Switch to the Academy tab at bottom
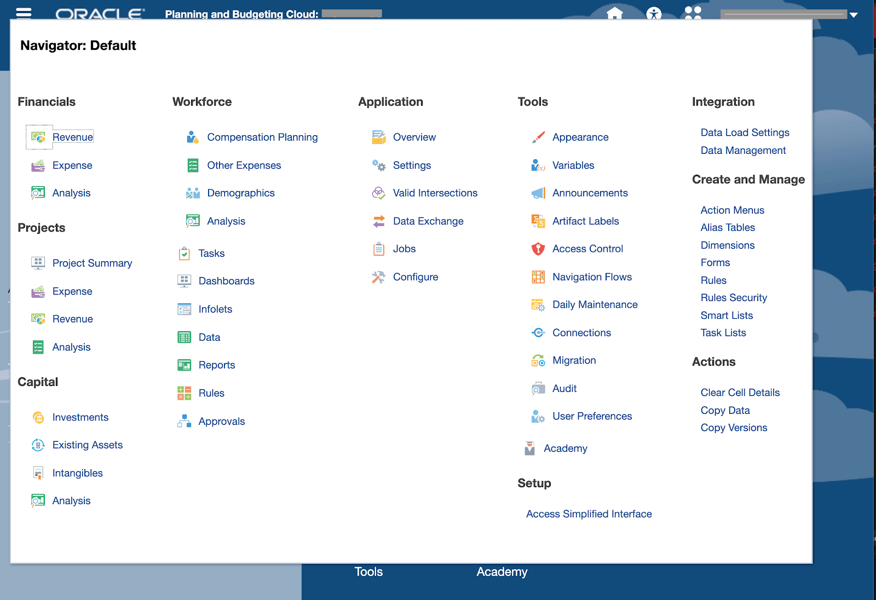 (502, 572)
